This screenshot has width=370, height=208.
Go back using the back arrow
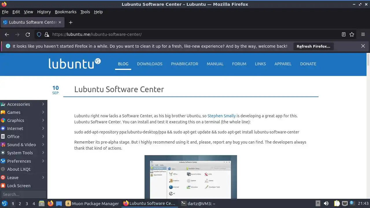[x=7, y=34]
